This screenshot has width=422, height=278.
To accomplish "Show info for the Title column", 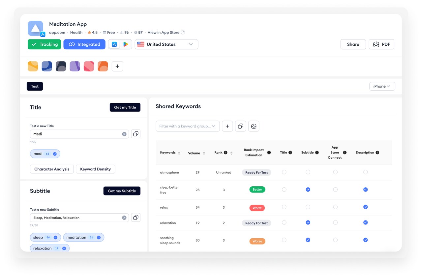I will click(290, 152).
